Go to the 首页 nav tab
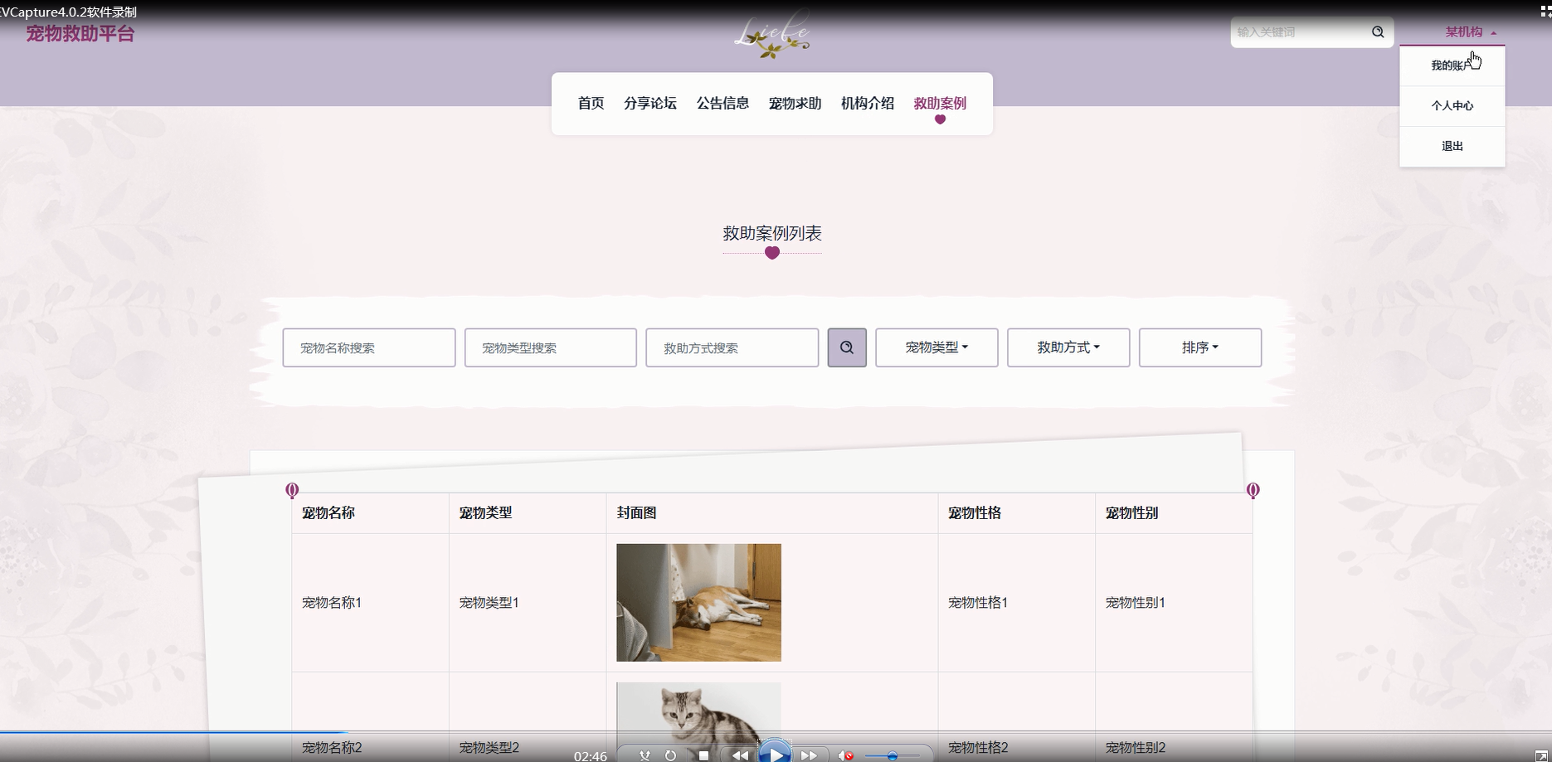Image resolution: width=1552 pixels, height=762 pixels. 591,104
